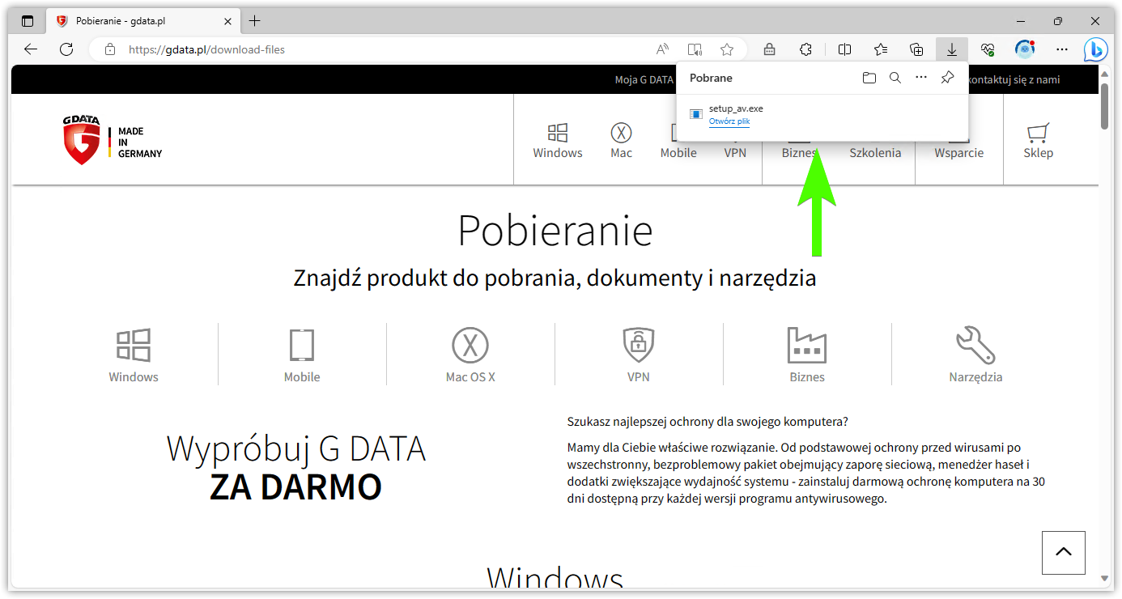Click 'Pobieranie' page heading
1122x599 pixels.
(x=555, y=231)
